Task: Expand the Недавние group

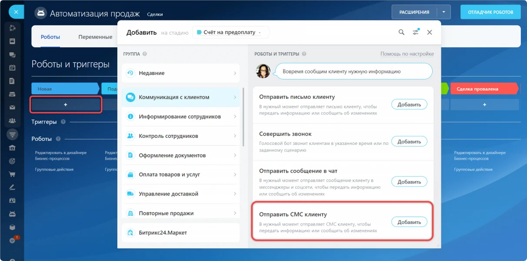Action: pos(180,73)
